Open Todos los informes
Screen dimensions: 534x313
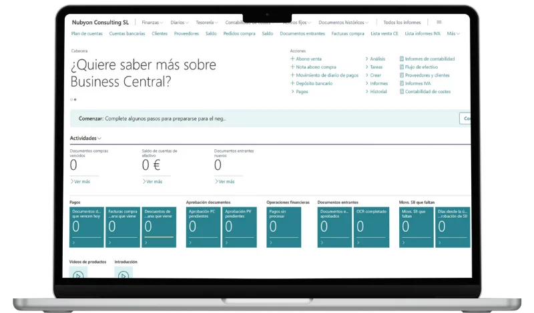(x=402, y=23)
